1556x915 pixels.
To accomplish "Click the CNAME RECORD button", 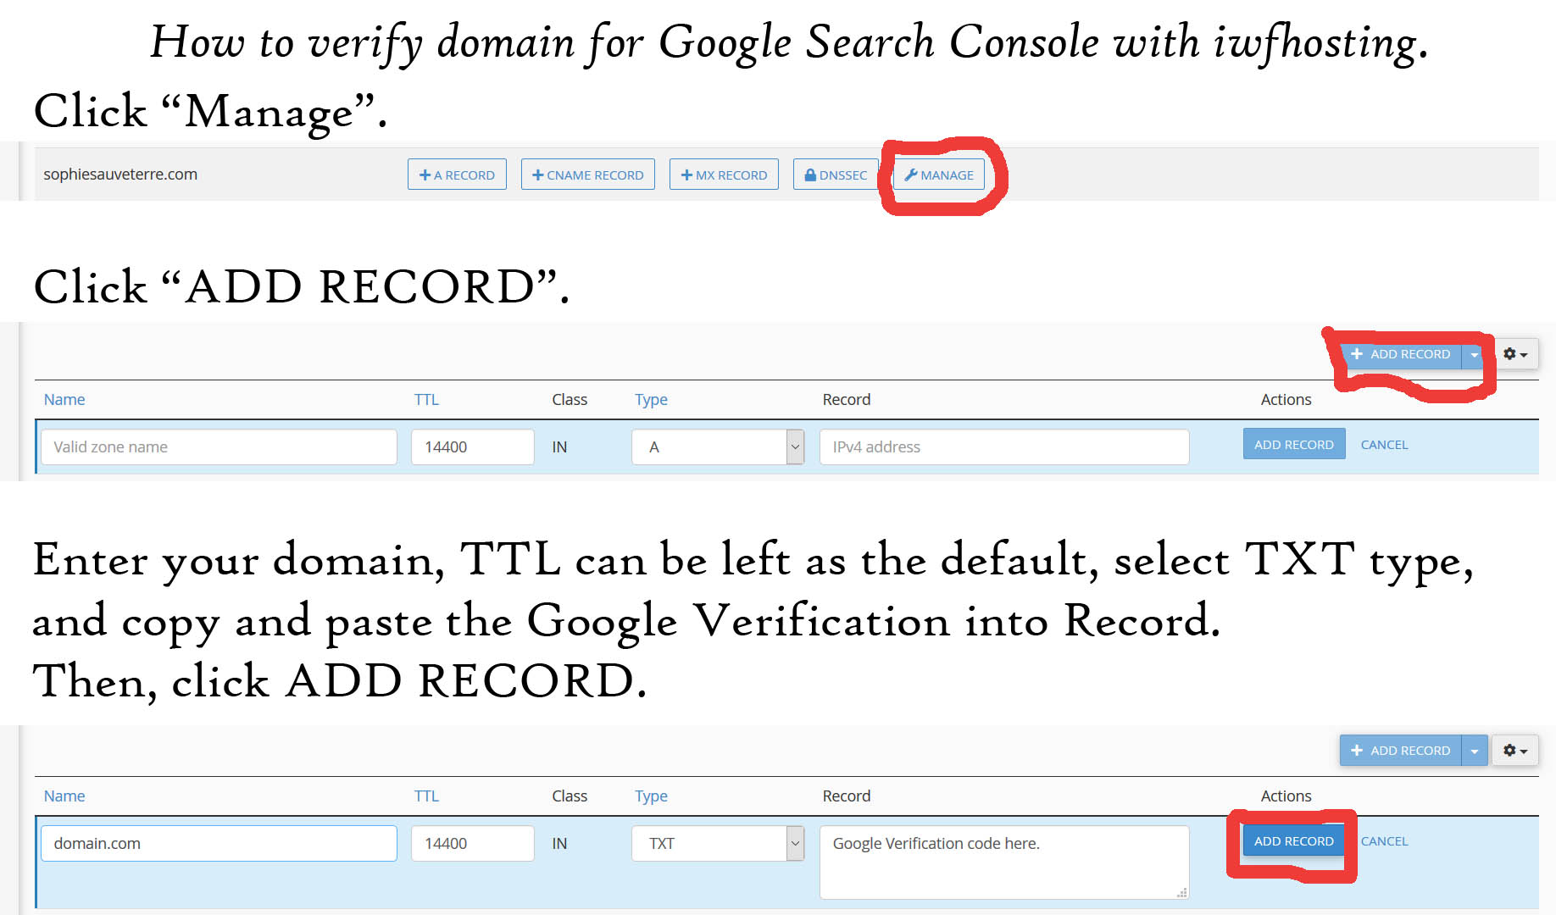I will (587, 175).
